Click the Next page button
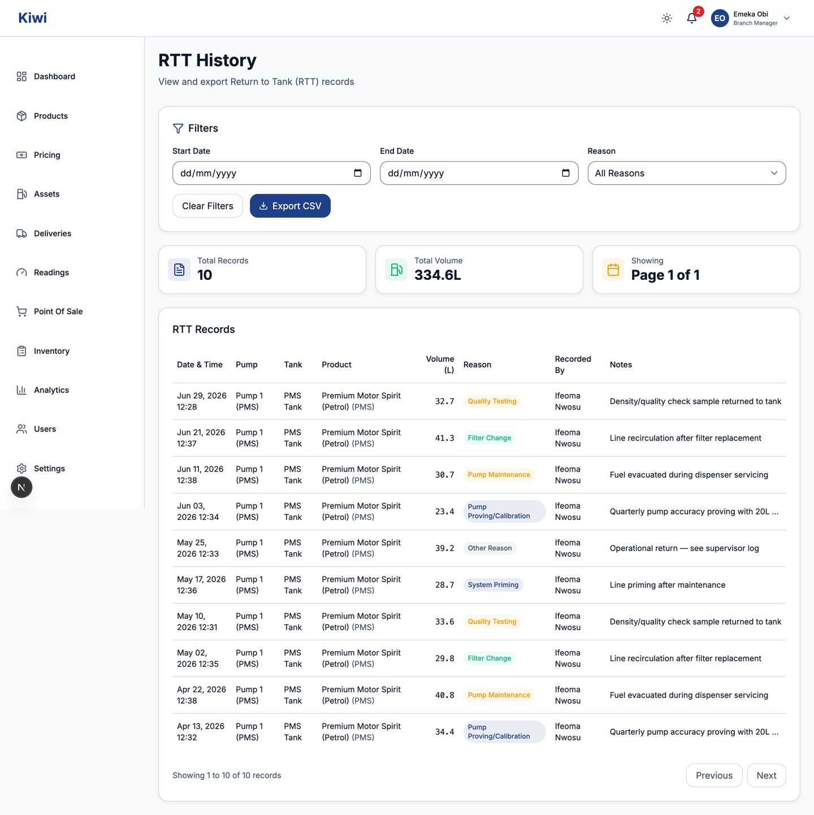The width and height of the screenshot is (814, 815). tap(767, 775)
